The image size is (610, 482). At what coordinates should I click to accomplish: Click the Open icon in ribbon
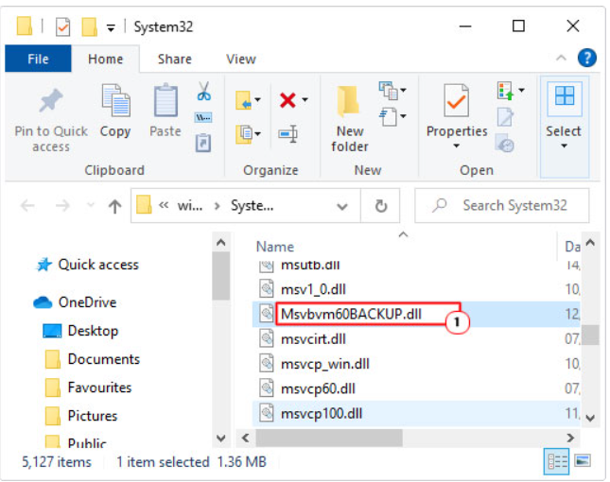click(x=505, y=91)
